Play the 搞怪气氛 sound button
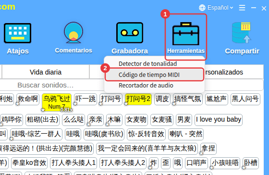 188,99
